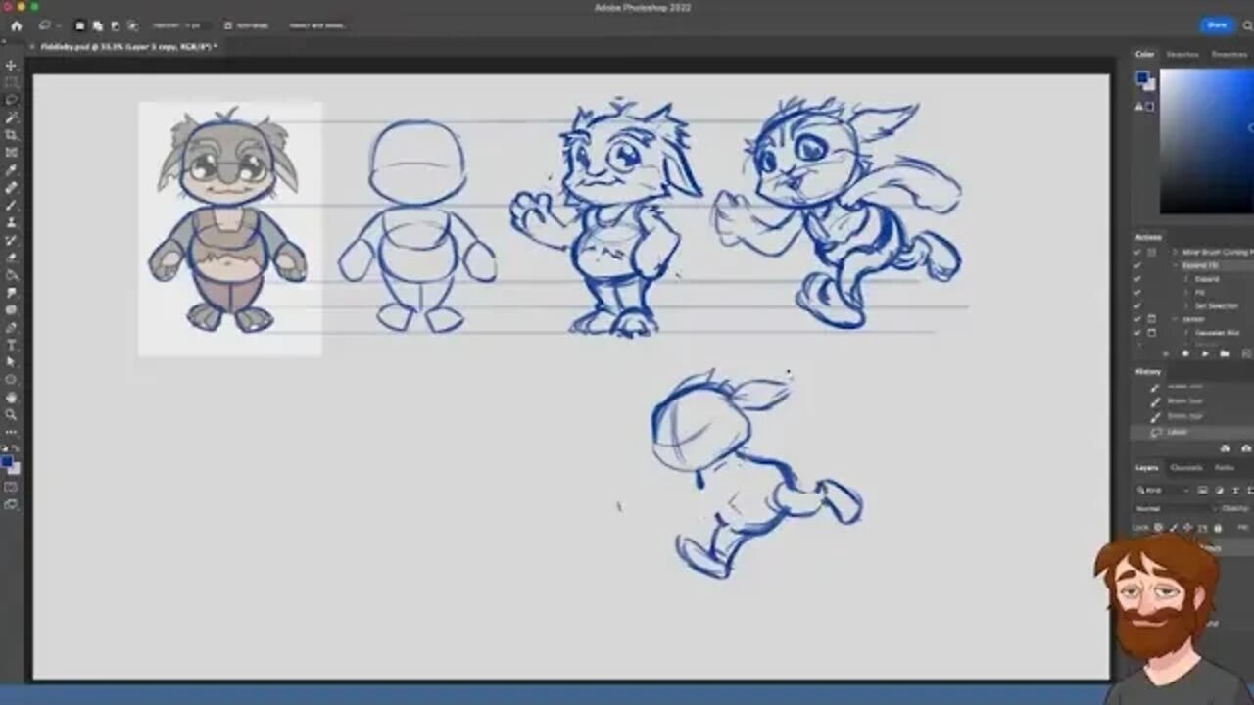Select the Path Selection tool
The width and height of the screenshot is (1254, 705).
(12, 362)
